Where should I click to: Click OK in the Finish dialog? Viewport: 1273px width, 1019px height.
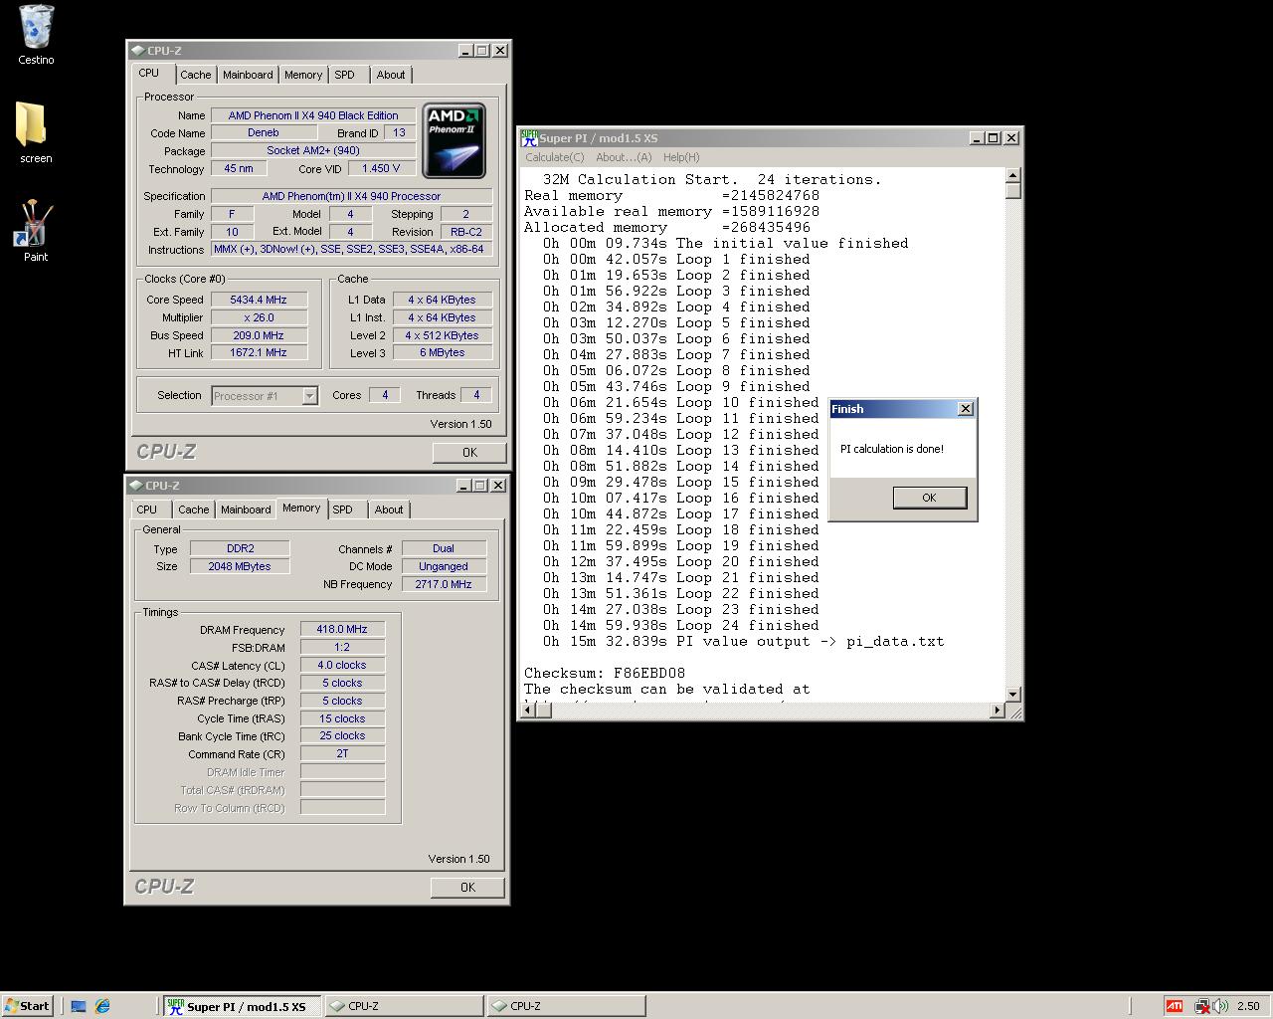coord(929,498)
